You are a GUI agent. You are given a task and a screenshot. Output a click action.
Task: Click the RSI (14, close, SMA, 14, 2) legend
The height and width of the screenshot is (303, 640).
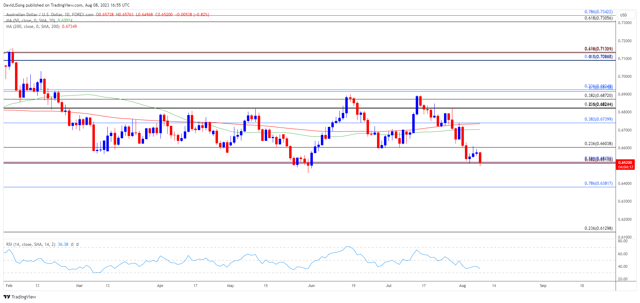tap(31, 244)
